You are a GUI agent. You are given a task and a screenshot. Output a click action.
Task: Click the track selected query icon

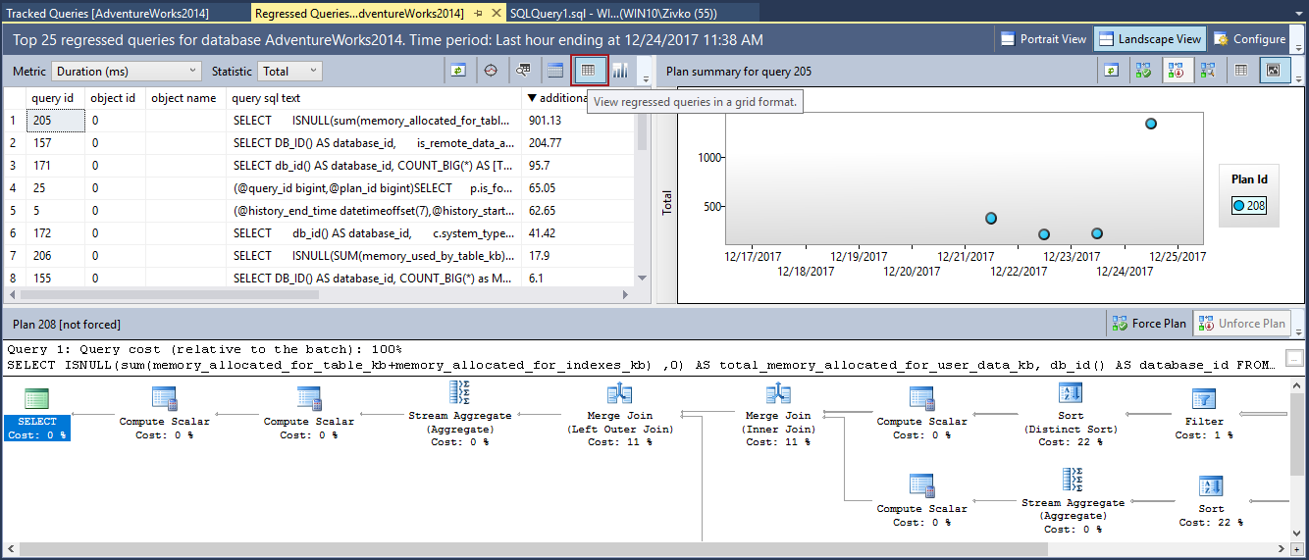click(491, 71)
